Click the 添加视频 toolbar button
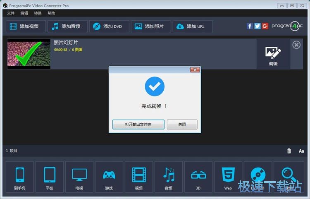Image resolution: width=310 pixels, height=199 pixels. click(26, 26)
